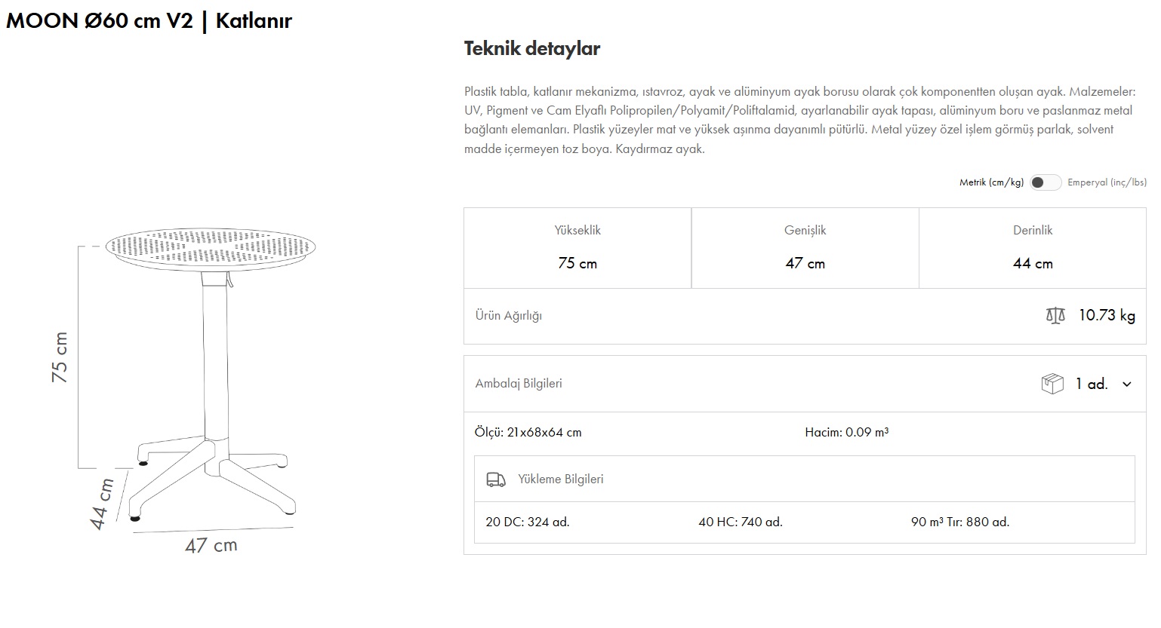Select the Emperyal (inç/lbs) unit label
Screen dimensions: 1161x628
[x=1107, y=182]
